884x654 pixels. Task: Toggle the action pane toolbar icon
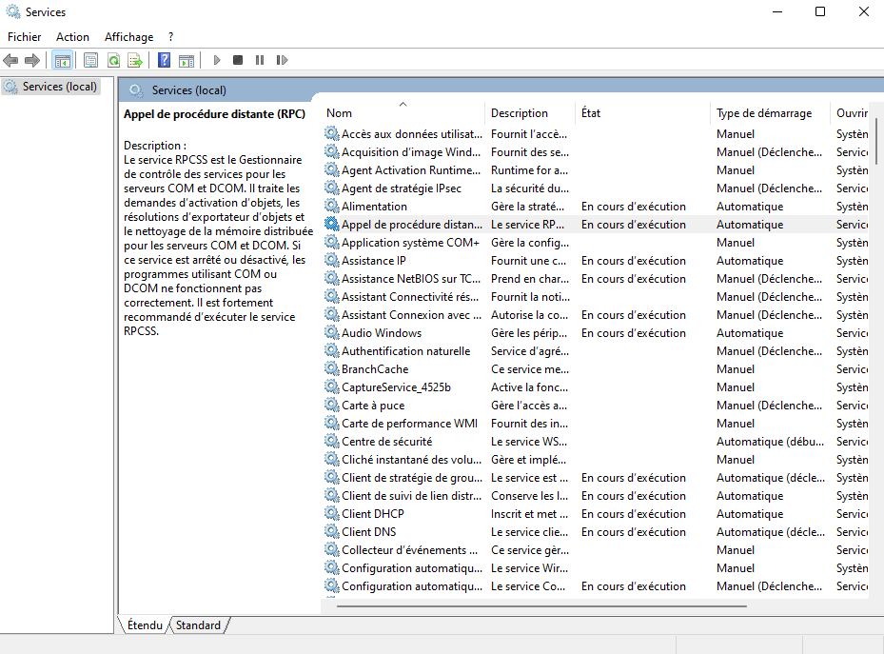[187, 60]
